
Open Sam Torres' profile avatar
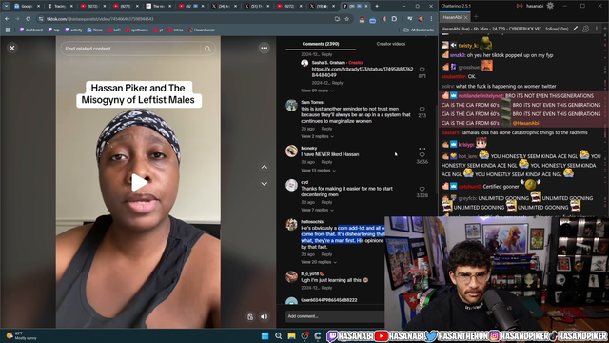pyautogui.click(x=291, y=106)
